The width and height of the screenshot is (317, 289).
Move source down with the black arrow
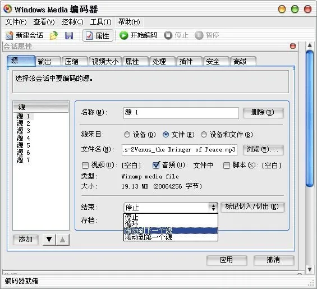click(x=49, y=240)
